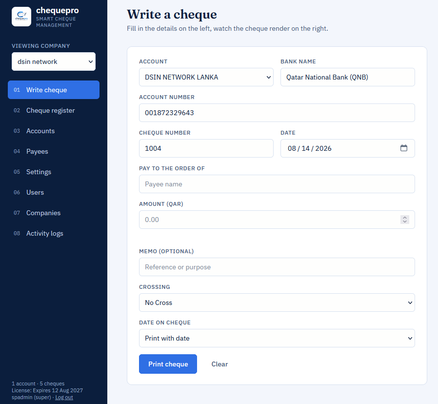Open the Accounts section
Screen dimensions: 438x404
54,131
